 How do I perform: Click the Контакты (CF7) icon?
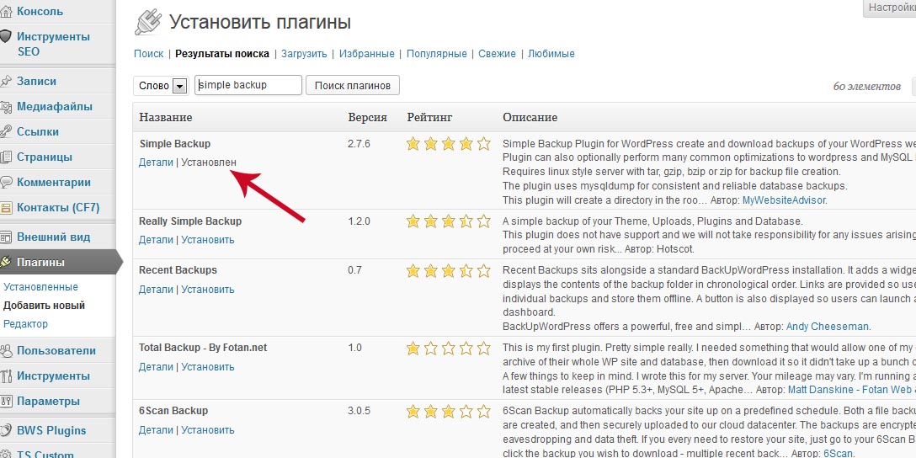(5, 207)
